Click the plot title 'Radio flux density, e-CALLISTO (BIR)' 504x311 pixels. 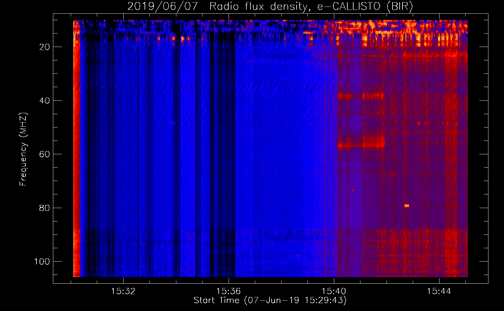pyautogui.click(x=311, y=7)
